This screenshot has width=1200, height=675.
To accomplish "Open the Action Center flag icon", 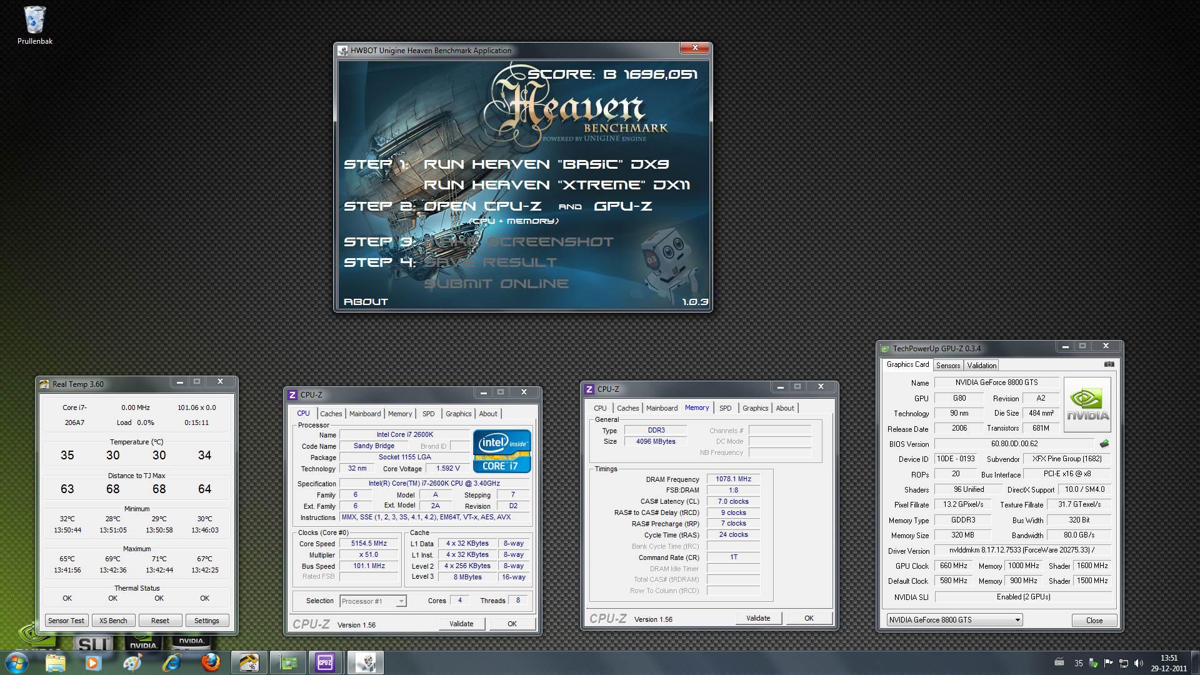I will tap(1108, 663).
